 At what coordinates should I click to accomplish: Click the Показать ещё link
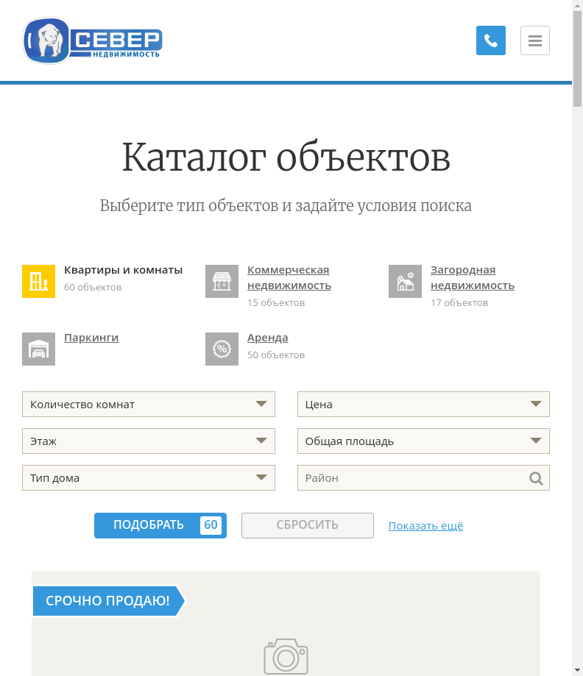click(426, 526)
